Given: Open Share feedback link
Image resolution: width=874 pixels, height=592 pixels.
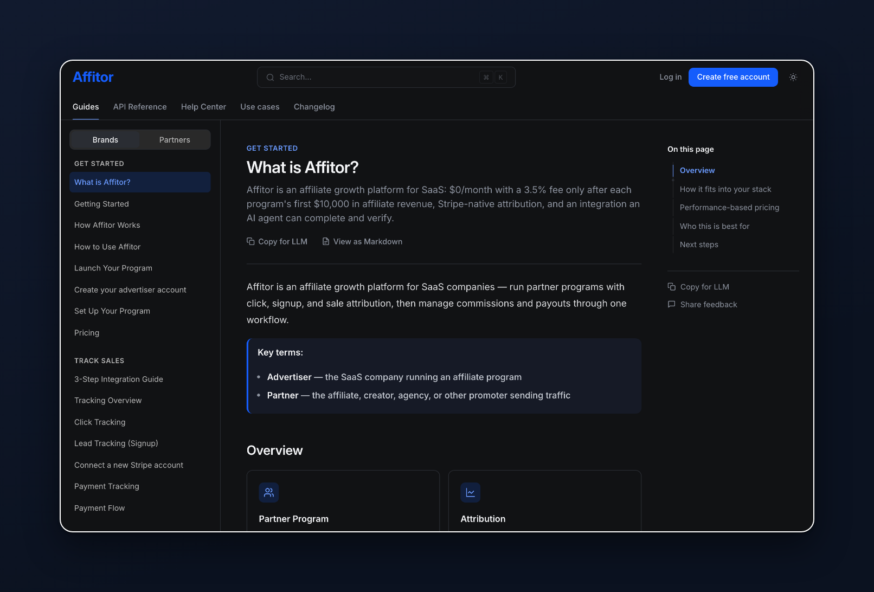Looking at the screenshot, I should click(x=702, y=305).
